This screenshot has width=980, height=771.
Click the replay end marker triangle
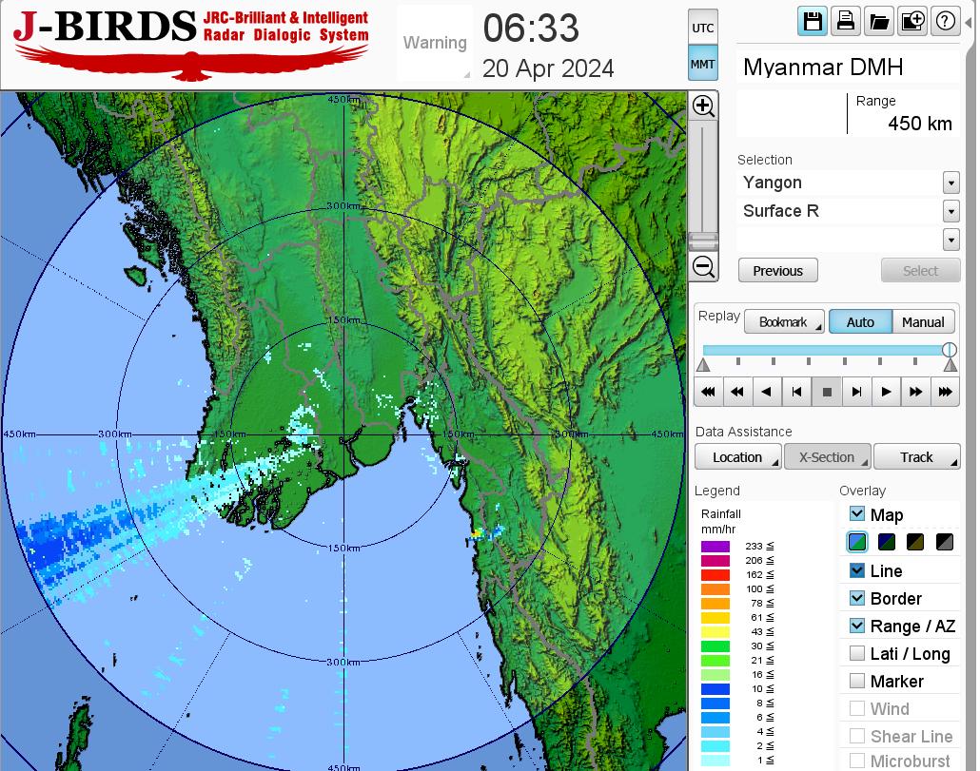click(x=950, y=365)
